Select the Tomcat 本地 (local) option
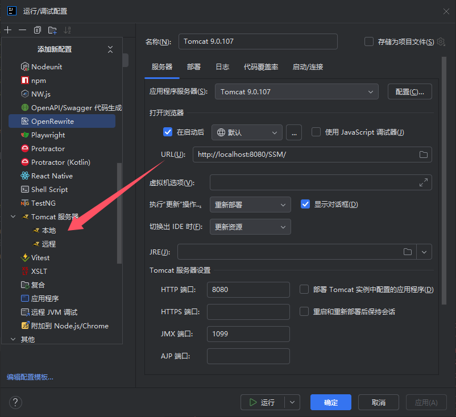Screen dimensions: 456x417 pos(44,231)
